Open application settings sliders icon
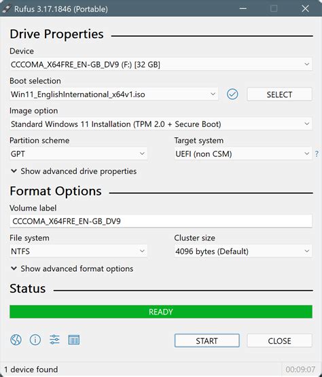 click(54, 340)
